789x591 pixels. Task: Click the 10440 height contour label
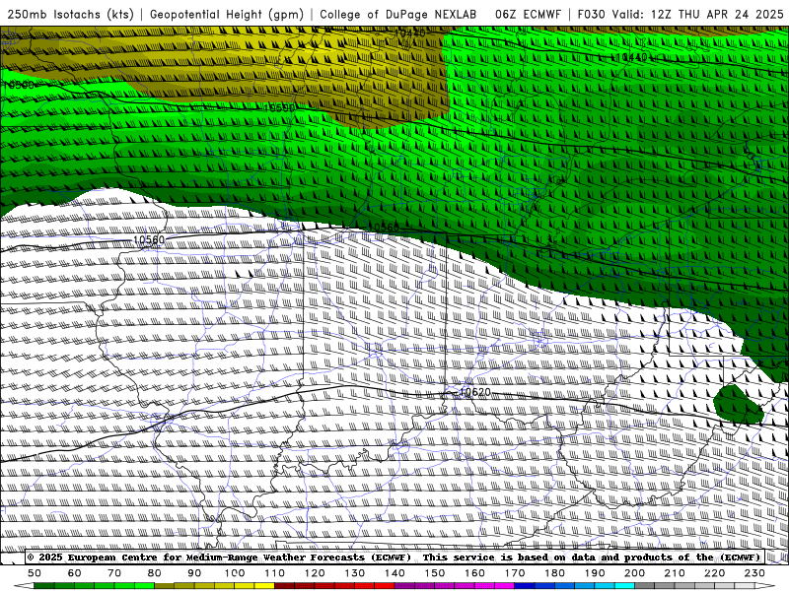631,57
